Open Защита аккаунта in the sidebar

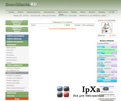click(x=12, y=60)
